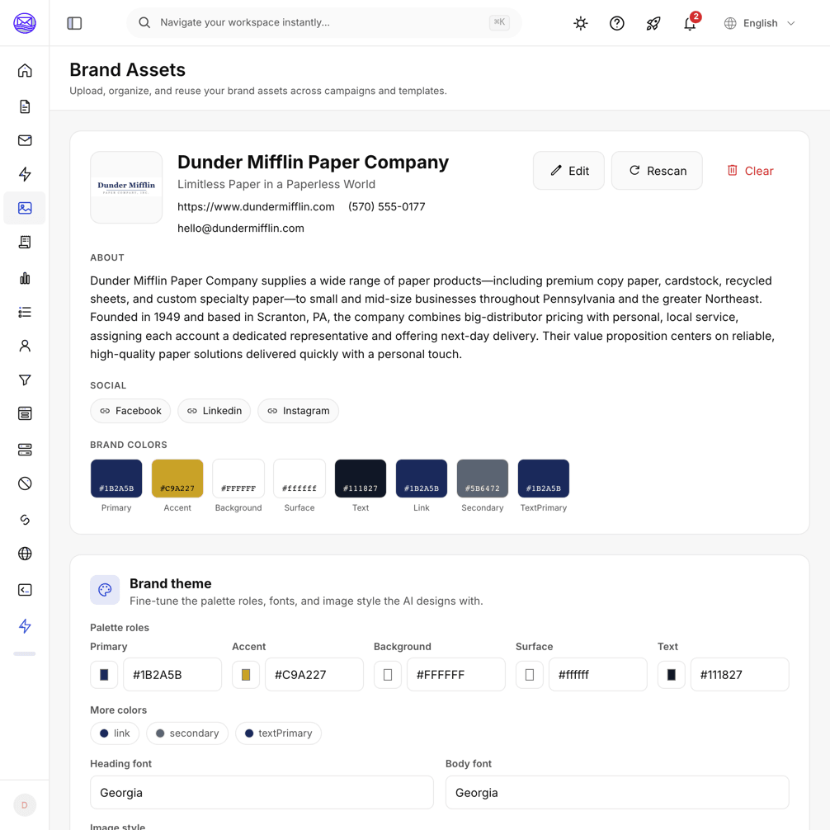Viewport: 830px width, 830px height.
Task: Click the Rescan button
Action: [657, 171]
